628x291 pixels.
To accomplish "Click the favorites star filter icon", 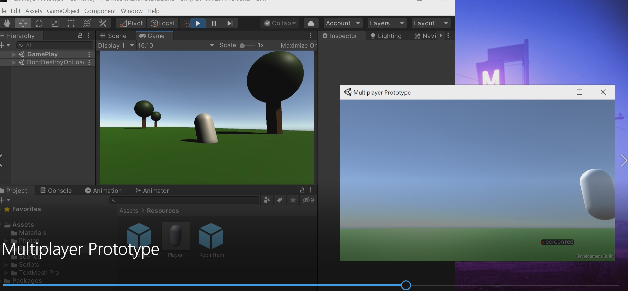I will click(293, 200).
